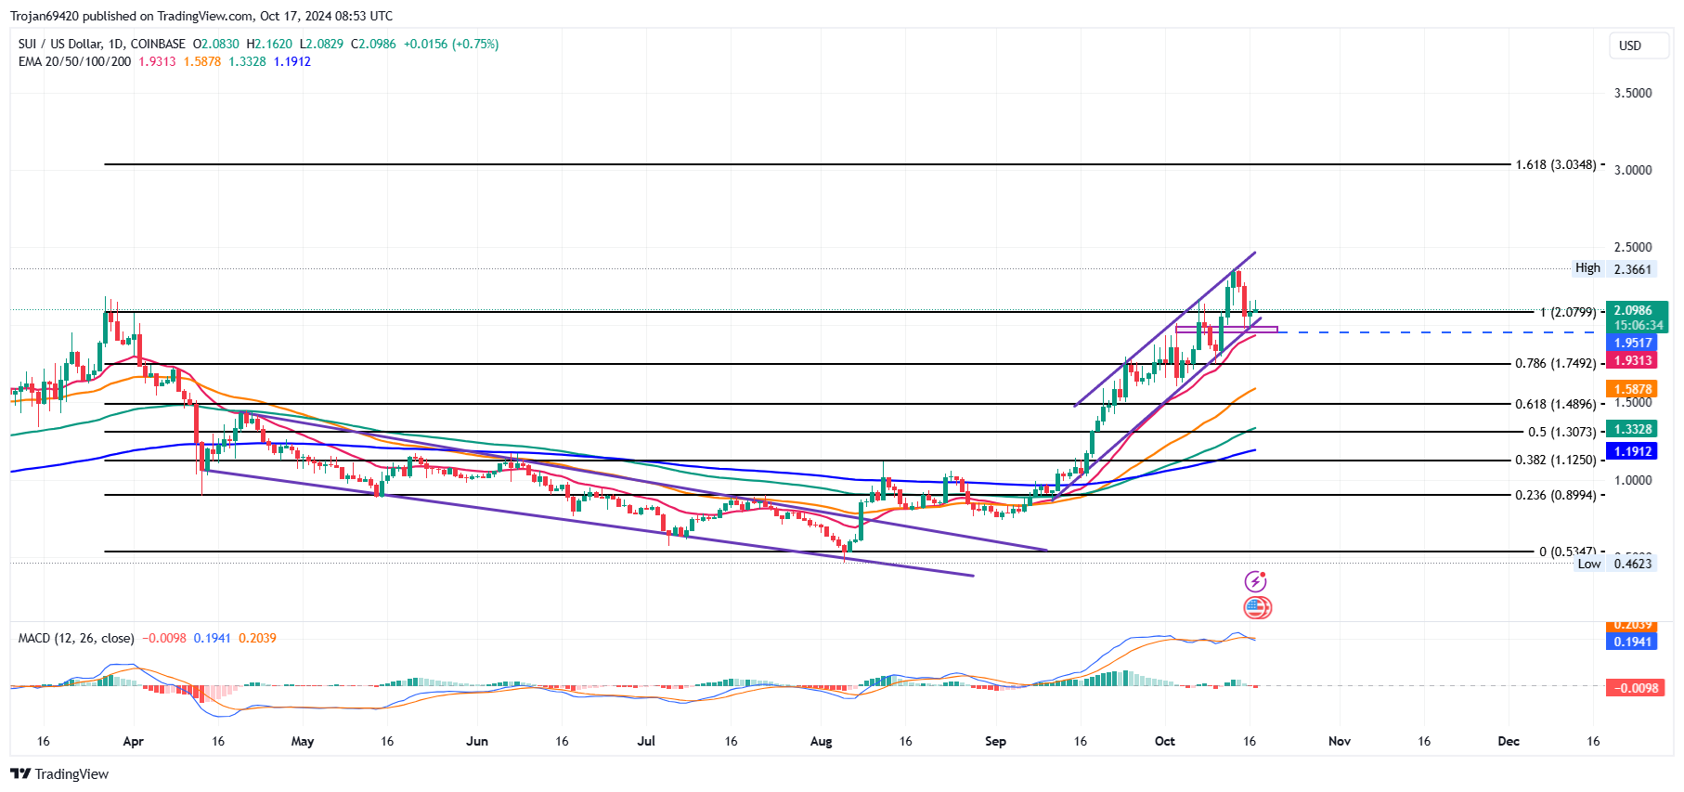1684x792 pixels.
Task: Click the 0.618 (1.4896) Fibonacci level label
Action: point(1555,404)
